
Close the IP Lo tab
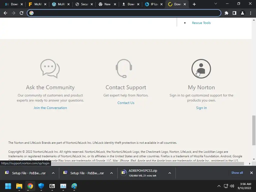click(161, 4)
